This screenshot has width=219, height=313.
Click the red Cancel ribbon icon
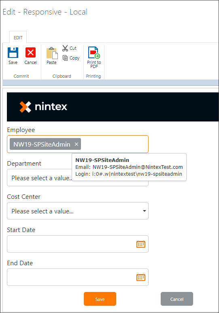tap(30, 53)
